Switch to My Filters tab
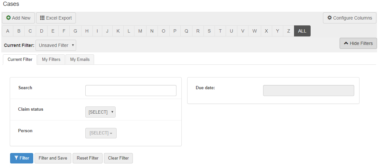Image resolution: width=379 pixels, height=168 pixels. click(x=51, y=59)
